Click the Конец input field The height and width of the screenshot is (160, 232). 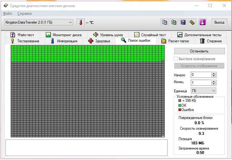201,83
